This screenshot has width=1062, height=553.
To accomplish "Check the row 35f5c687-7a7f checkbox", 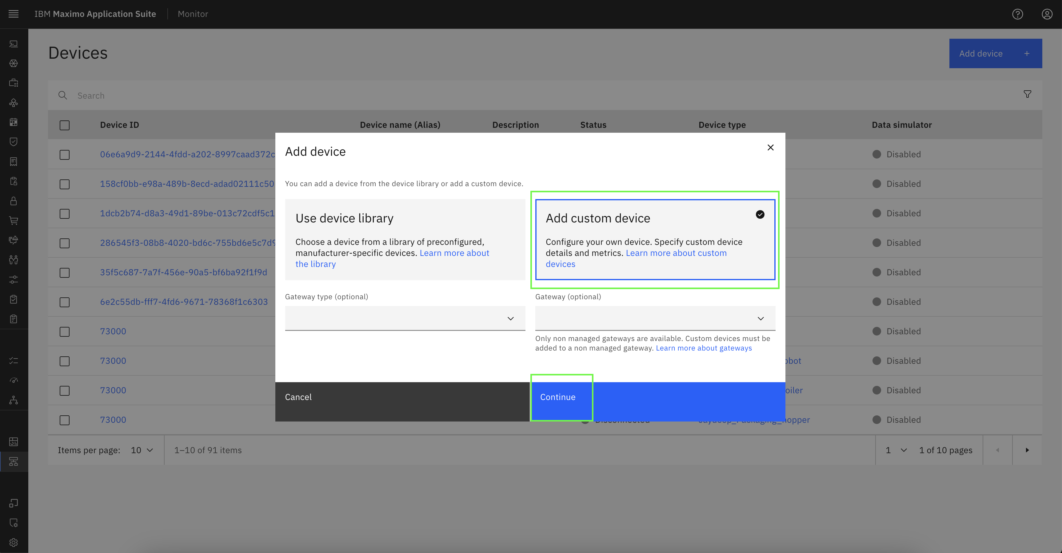I will 64,273.
